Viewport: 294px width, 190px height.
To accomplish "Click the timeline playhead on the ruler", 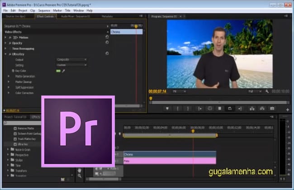I will [193, 131].
